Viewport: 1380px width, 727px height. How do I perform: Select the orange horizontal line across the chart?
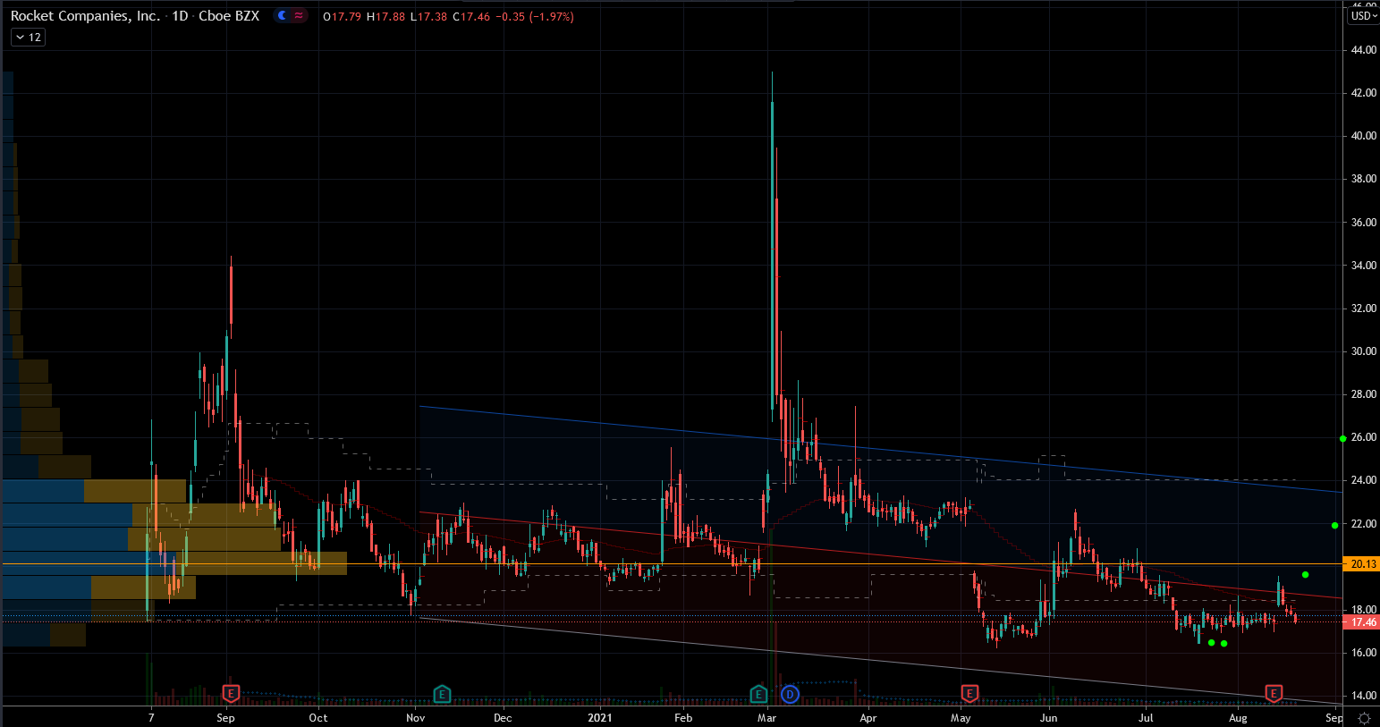pos(671,564)
